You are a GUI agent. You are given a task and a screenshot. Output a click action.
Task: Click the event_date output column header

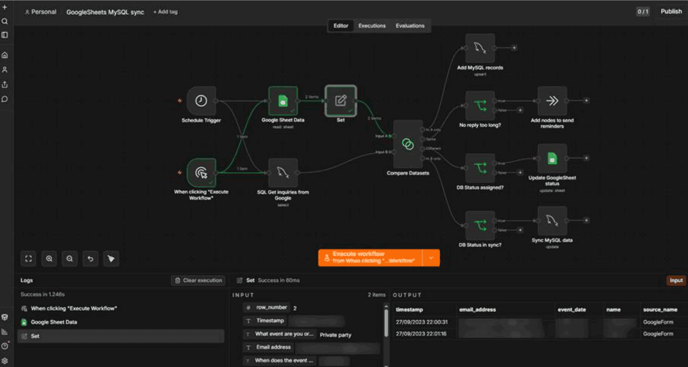(572, 309)
